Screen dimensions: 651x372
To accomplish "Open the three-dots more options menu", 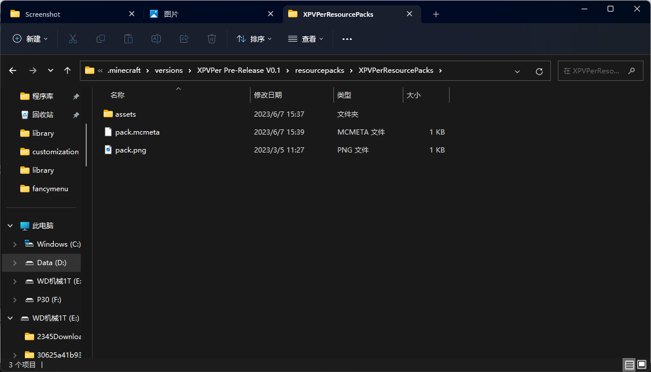I will coord(347,39).
